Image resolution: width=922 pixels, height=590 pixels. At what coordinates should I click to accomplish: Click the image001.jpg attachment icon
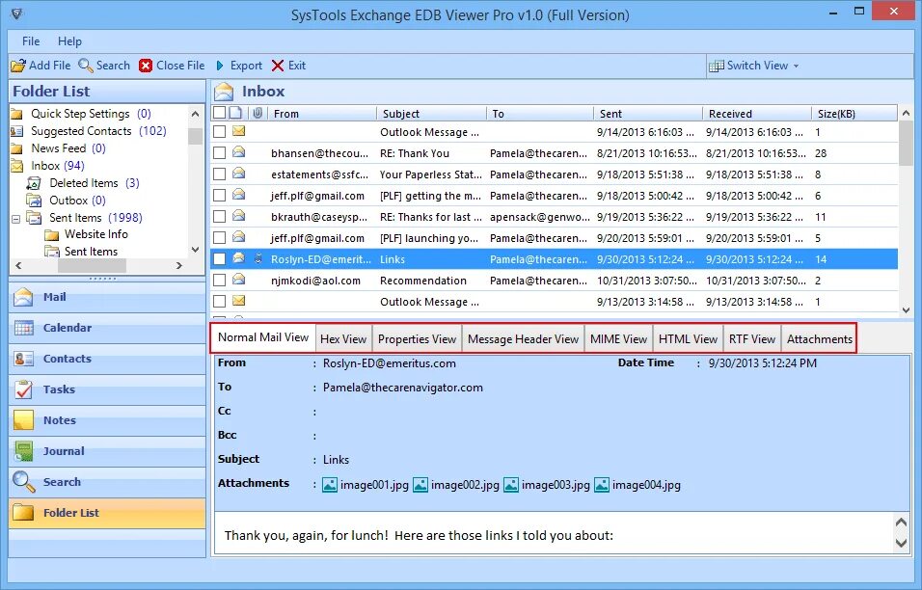click(330, 485)
